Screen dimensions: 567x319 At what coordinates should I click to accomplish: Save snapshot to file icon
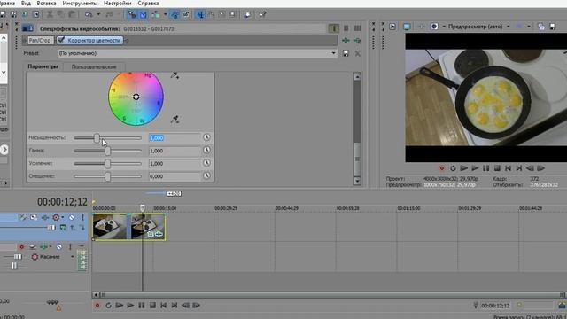click(552, 27)
